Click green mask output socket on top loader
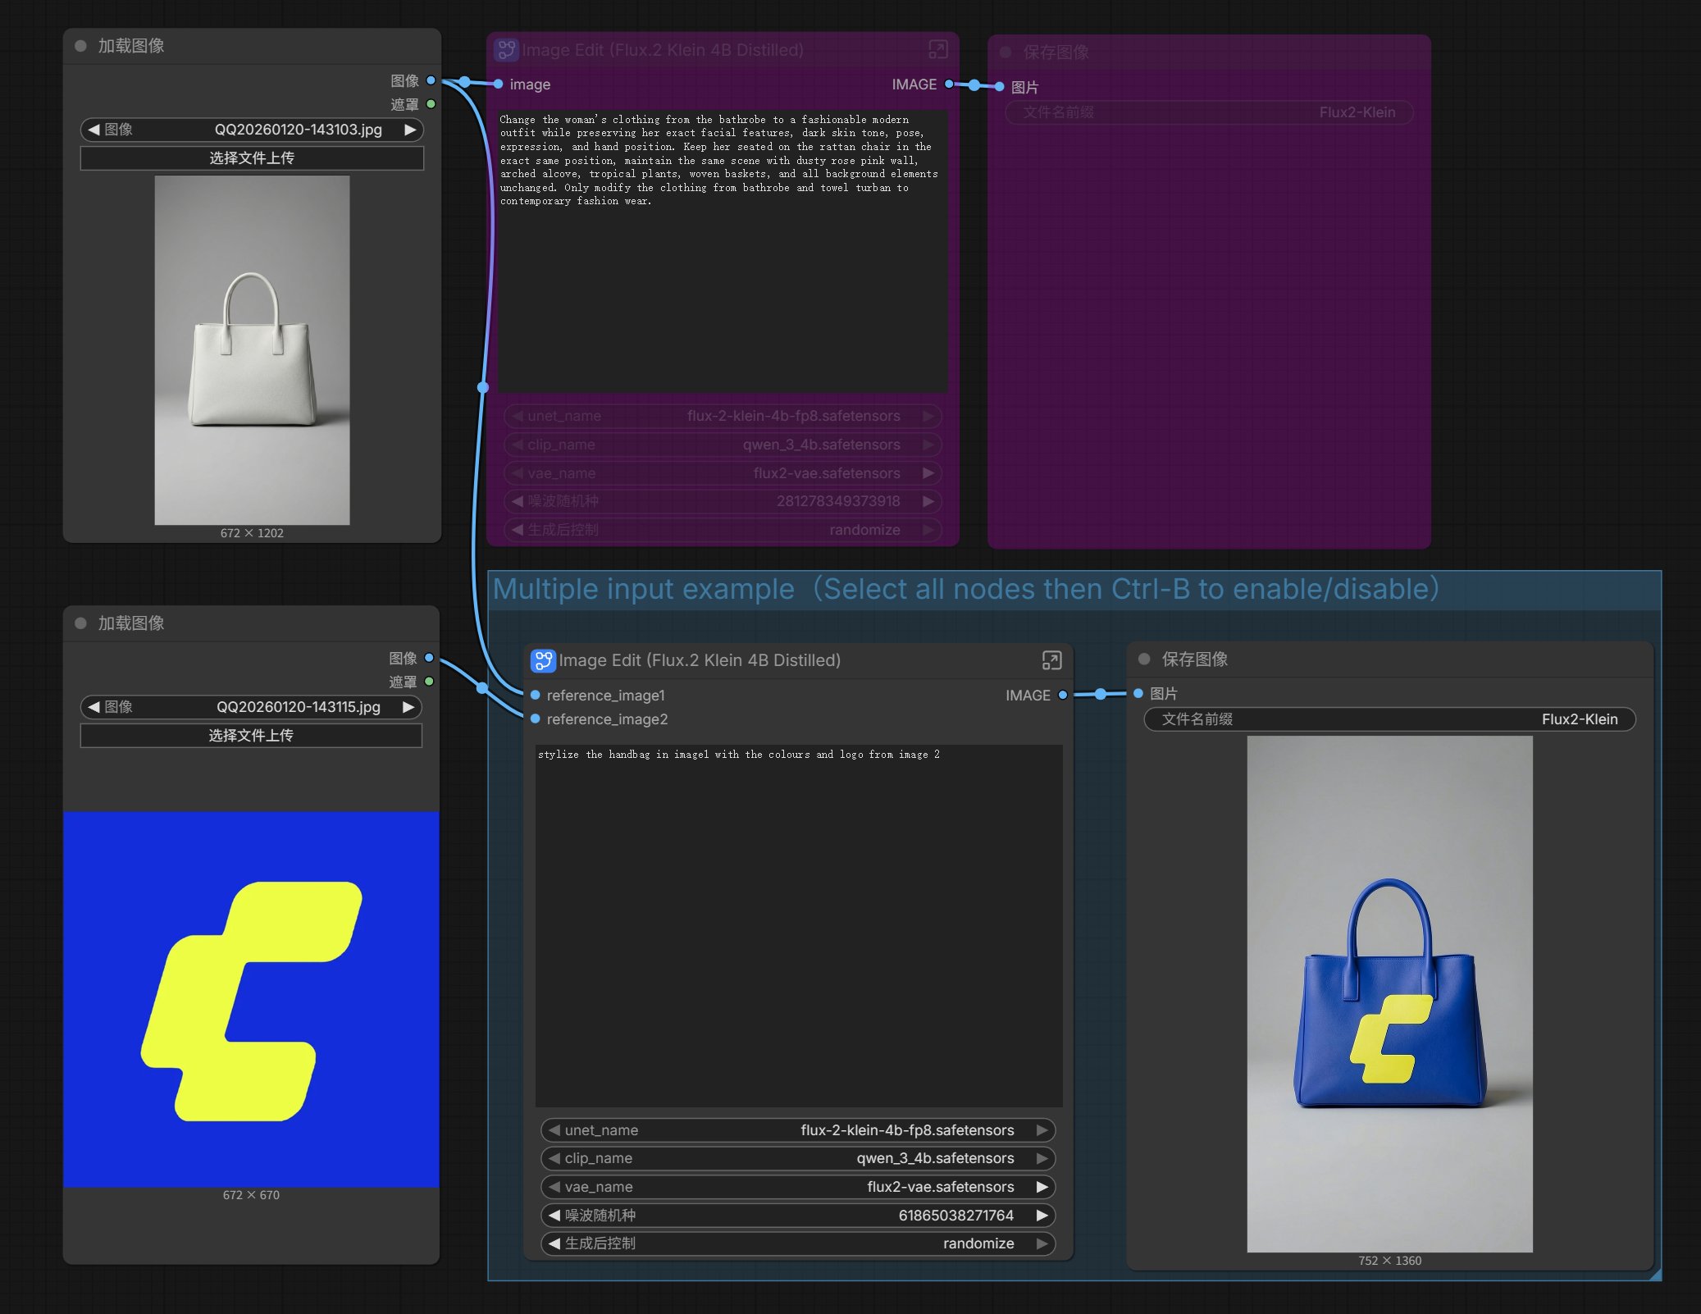Image resolution: width=1701 pixels, height=1314 pixels. click(431, 104)
